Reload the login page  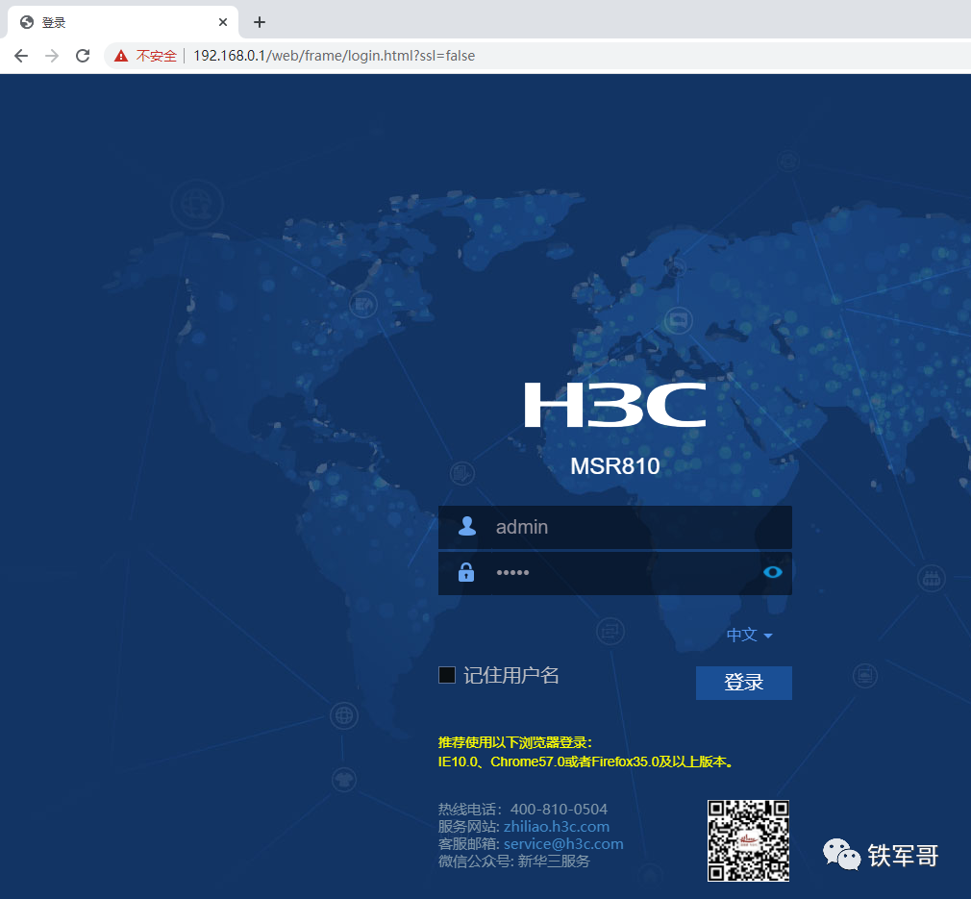coord(83,56)
